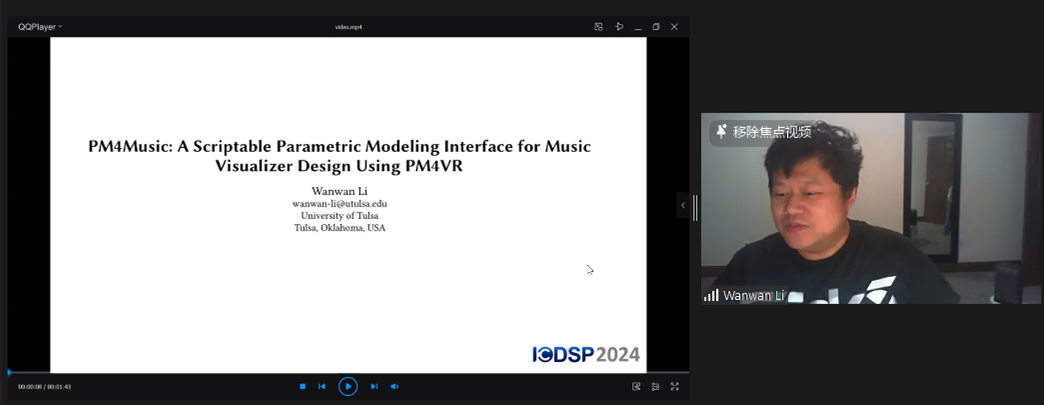Click the video seek progress bar
The height and width of the screenshot is (405, 1044).
[x=347, y=373]
